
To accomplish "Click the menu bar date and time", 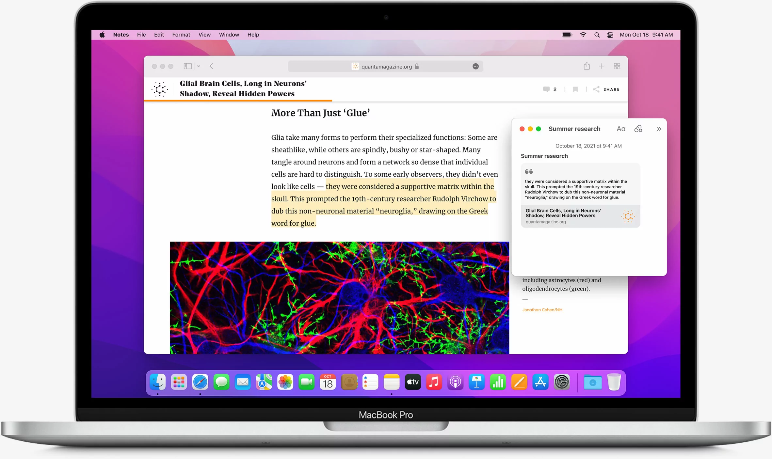I will 646,35.
